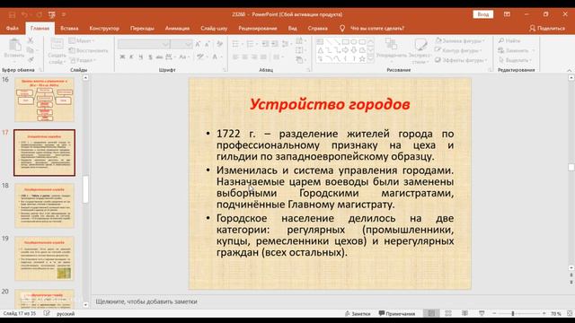The image size is (575, 323).
Task: Open the Контур фигуры (Shape Outline) dropdown
Action: [458, 50]
